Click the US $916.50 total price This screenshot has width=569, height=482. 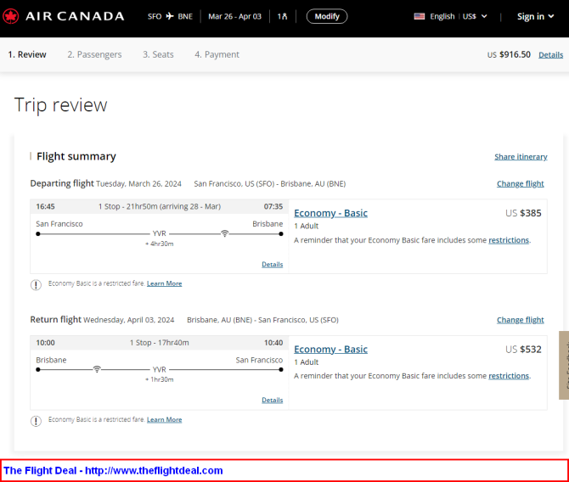pos(509,54)
